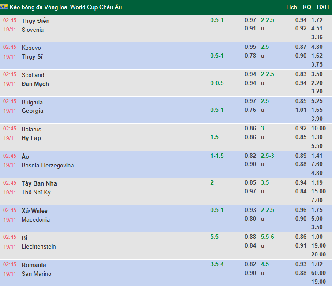Select the Thụy Điển team name
This screenshot has width=332, height=286.
35,21
